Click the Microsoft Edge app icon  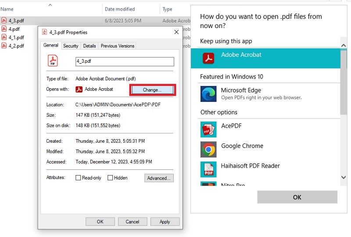pyautogui.click(x=208, y=94)
